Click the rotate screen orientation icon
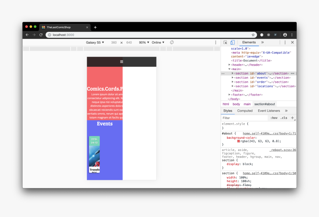 (172, 43)
